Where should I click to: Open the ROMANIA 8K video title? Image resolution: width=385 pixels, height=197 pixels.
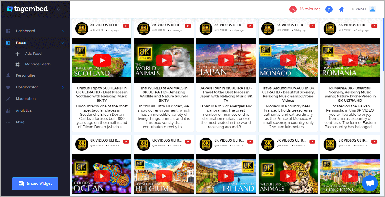pos(350,94)
